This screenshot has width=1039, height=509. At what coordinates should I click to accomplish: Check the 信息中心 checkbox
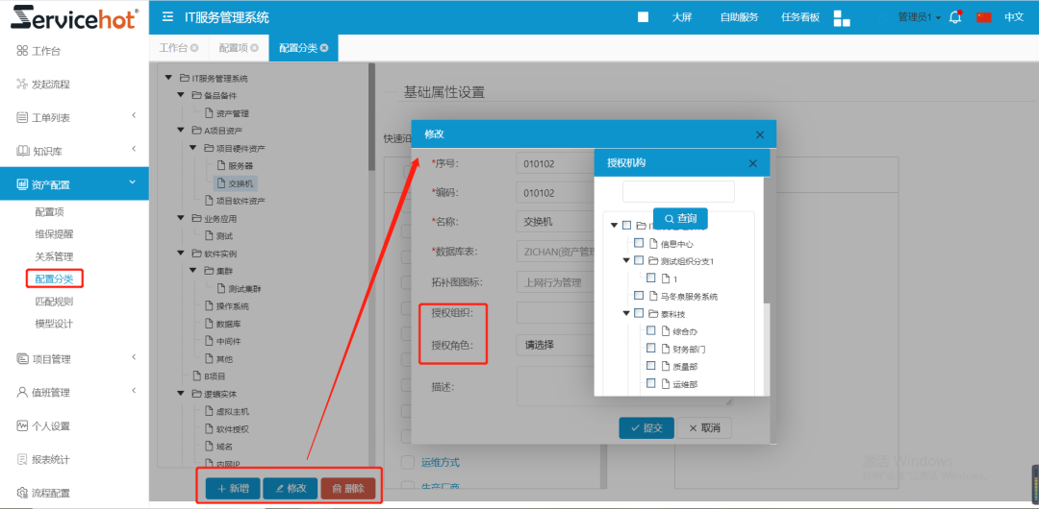click(639, 243)
